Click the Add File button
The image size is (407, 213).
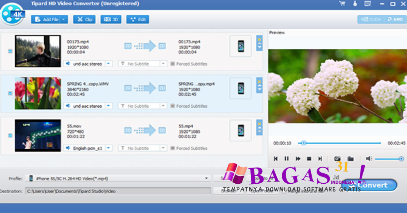coord(46,19)
